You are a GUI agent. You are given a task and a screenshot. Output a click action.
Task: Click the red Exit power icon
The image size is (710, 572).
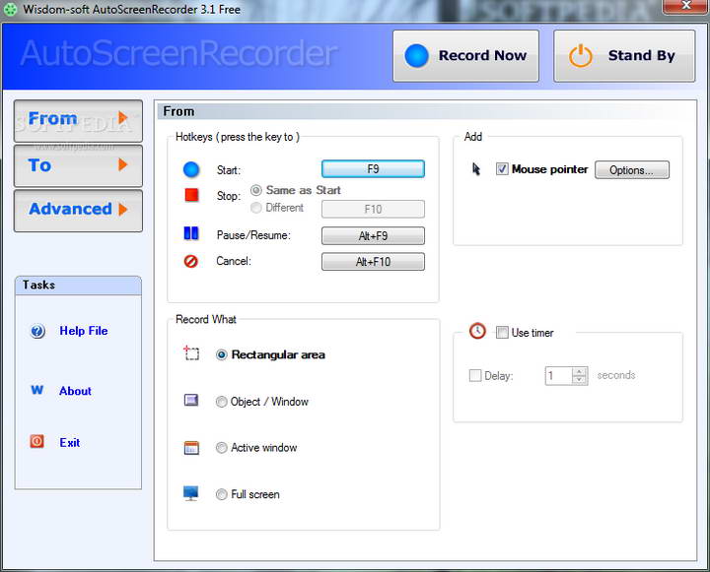pyautogui.click(x=36, y=441)
